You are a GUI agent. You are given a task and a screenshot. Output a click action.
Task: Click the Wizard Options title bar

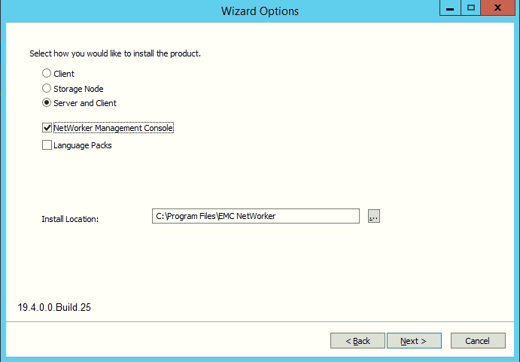pyautogui.click(x=260, y=11)
